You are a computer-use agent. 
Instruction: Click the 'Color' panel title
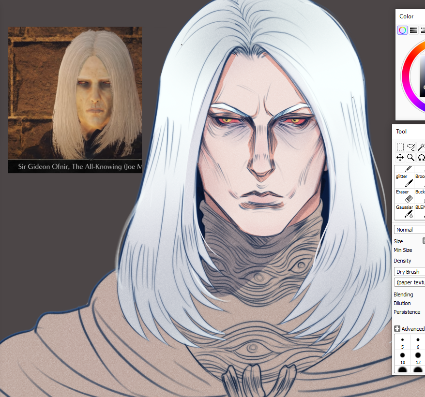tap(406, 16)
